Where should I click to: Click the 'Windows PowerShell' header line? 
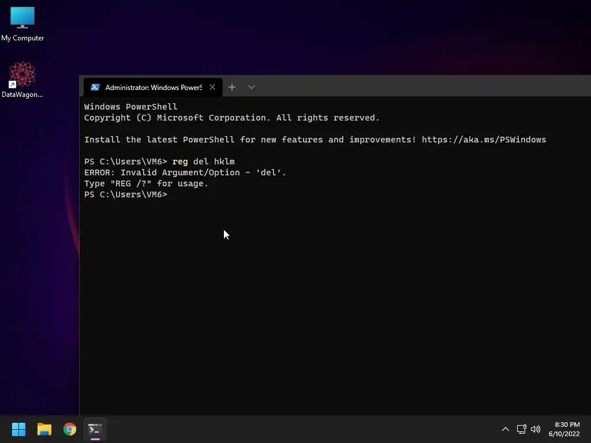(131, 107)
